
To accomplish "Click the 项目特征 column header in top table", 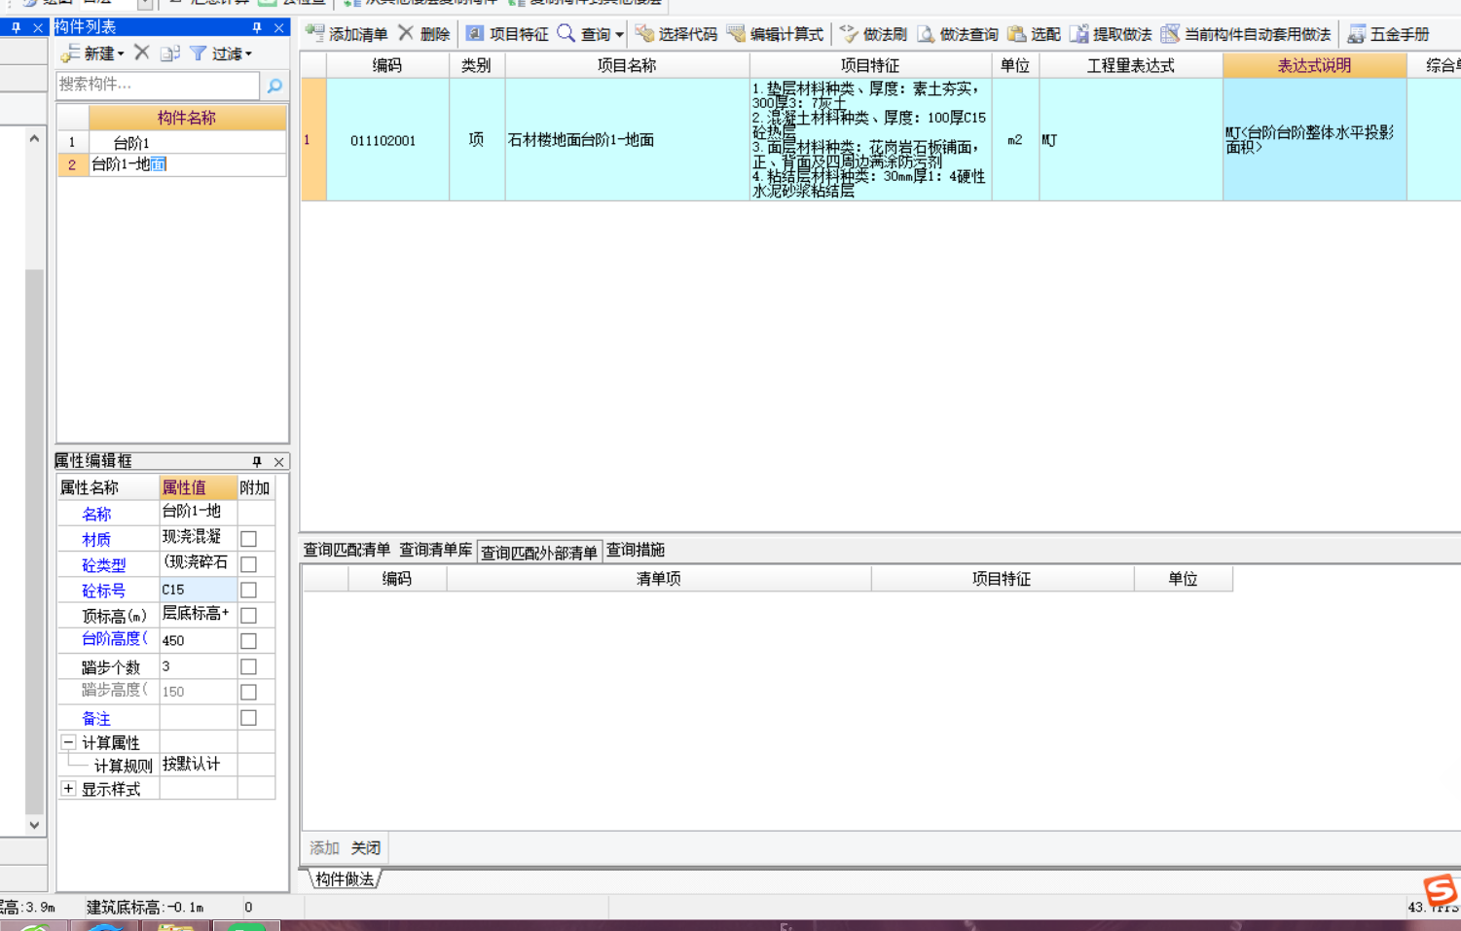I will point(870,65).
